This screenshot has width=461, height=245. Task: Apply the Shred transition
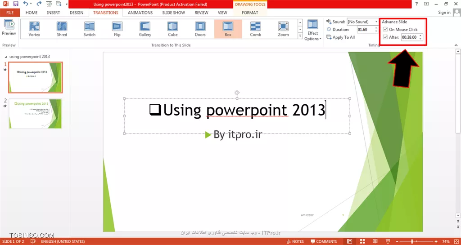coord(62,29)
